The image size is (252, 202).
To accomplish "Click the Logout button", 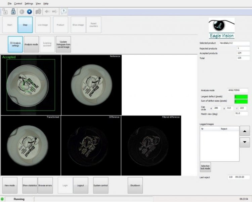I will pyautogui.click(x=81, y=186).
